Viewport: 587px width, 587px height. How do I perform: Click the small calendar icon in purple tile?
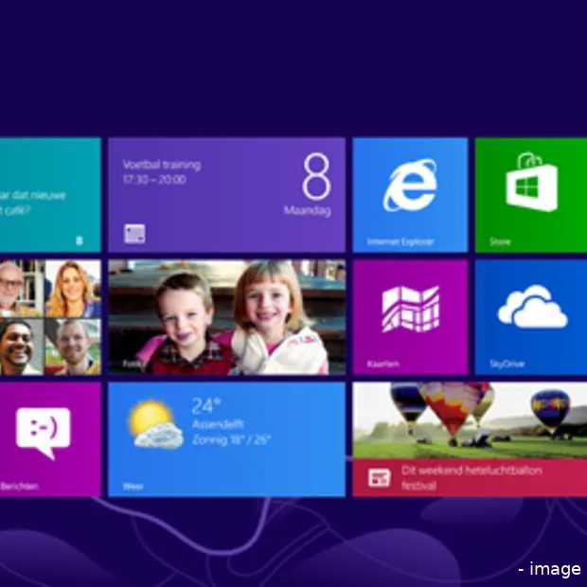(134, 234)
